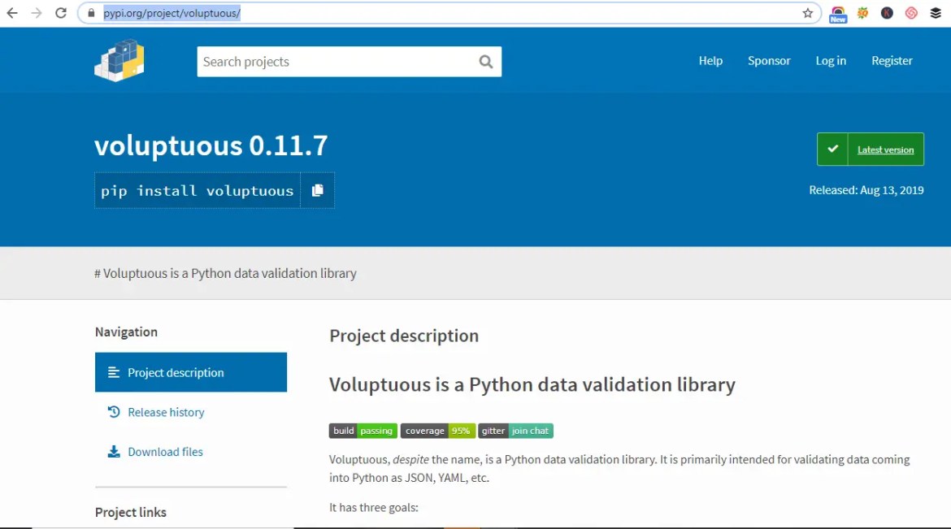Click the Project links heading
This screenshot has height=529, width=951.
pos(130,512)
